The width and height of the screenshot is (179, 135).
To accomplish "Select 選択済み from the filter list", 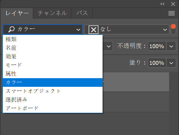I will (x=53, y=100).
